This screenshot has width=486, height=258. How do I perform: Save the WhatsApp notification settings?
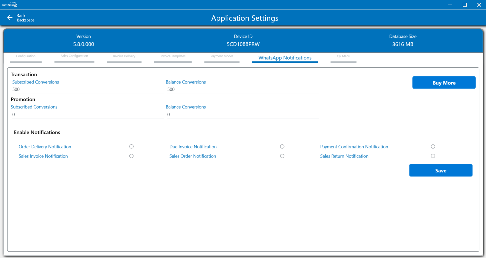tap(441, 170)
